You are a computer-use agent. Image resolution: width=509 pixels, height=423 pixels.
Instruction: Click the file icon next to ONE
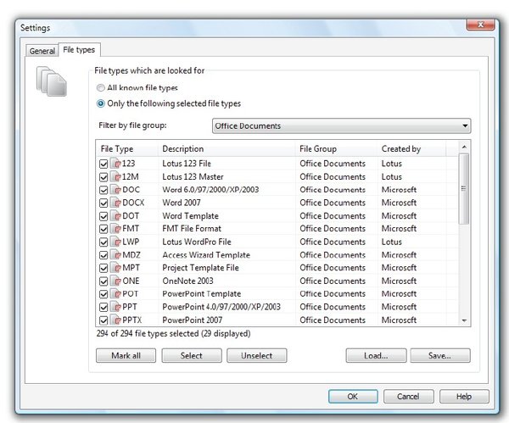point(115,281)
